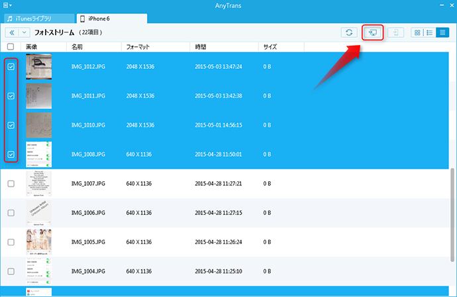Image resolution: width=457 pixels, height=297 pixels.
Task: Toggle the select-all header checkbox
Action: click(x=11, y=46)
